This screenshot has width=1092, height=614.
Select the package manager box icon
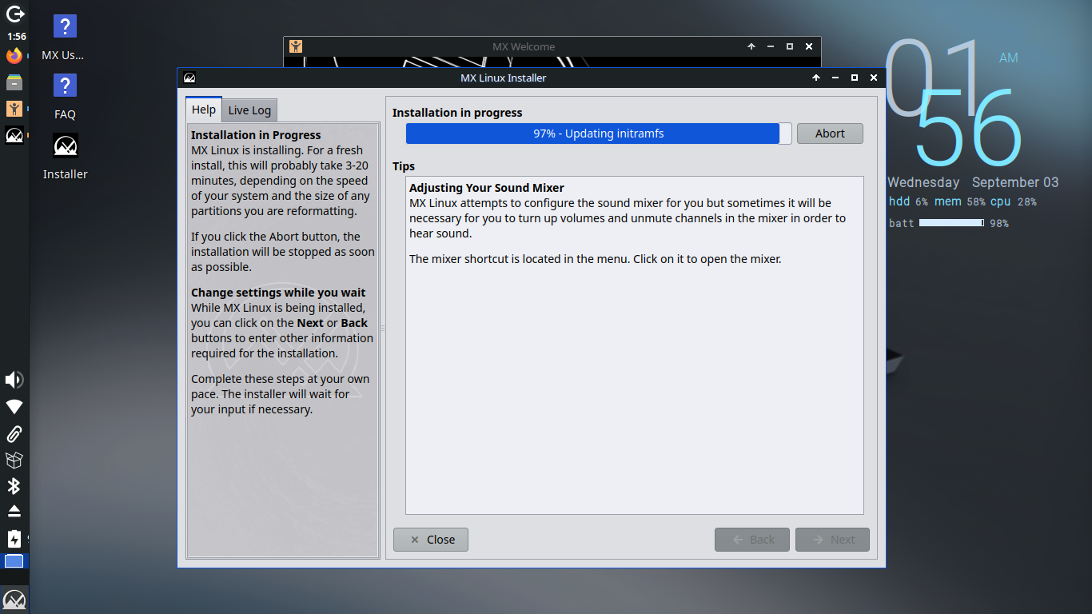14,460
